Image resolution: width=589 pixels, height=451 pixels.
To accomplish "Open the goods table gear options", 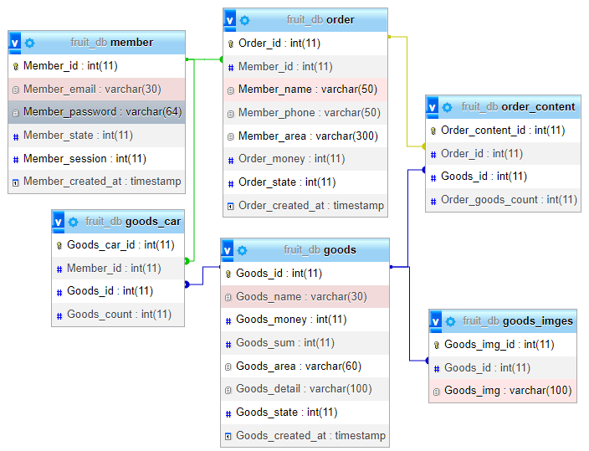I will [x=243, y=250].
